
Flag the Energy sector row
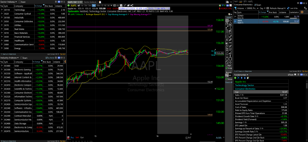tap(2, 48)
